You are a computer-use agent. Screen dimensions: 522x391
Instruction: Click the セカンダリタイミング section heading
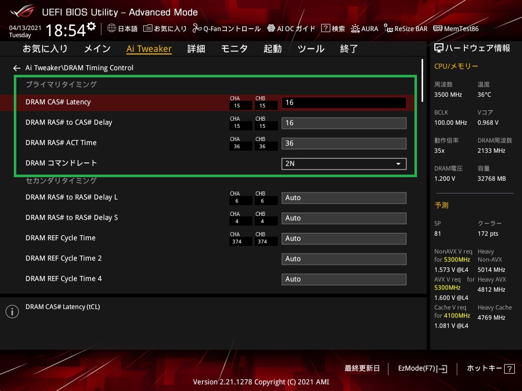coord(61,181)
